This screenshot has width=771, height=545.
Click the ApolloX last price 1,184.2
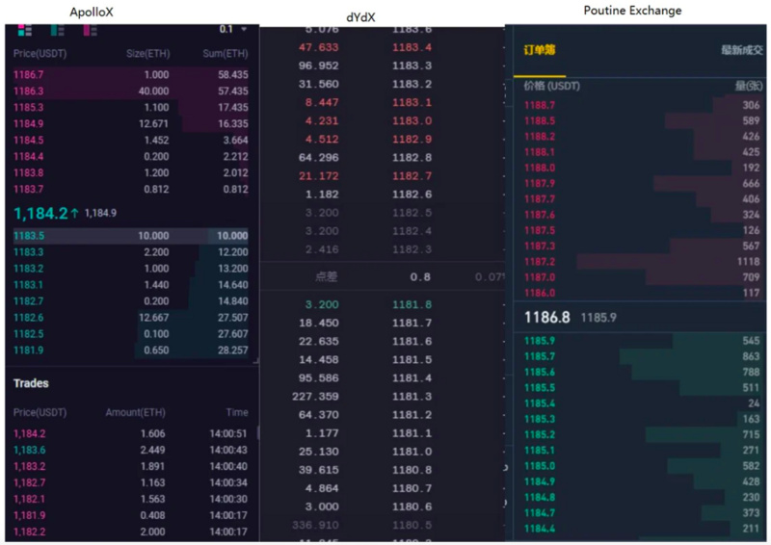click(40, 214)
